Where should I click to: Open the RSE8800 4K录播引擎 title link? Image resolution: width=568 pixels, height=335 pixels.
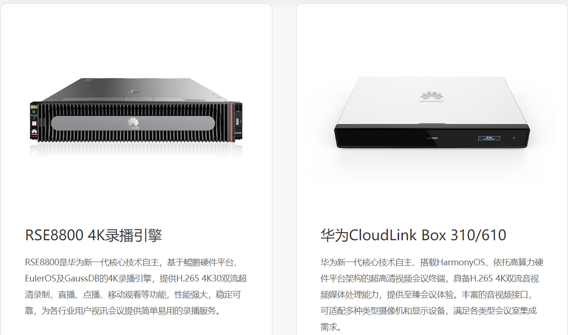[x=93, y=235]
